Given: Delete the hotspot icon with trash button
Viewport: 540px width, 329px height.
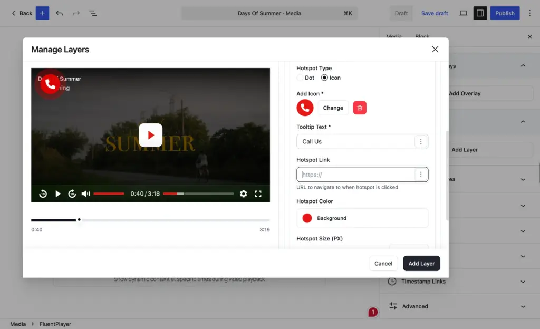Looking at the screenshot, I should [x=360, y=108].
